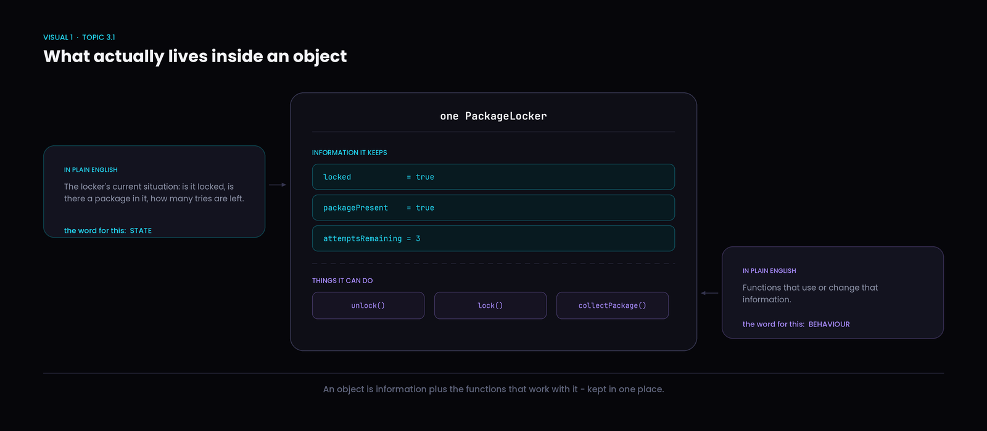Click the STATE keyword label

pyautogui.click(x=141, y=231)
